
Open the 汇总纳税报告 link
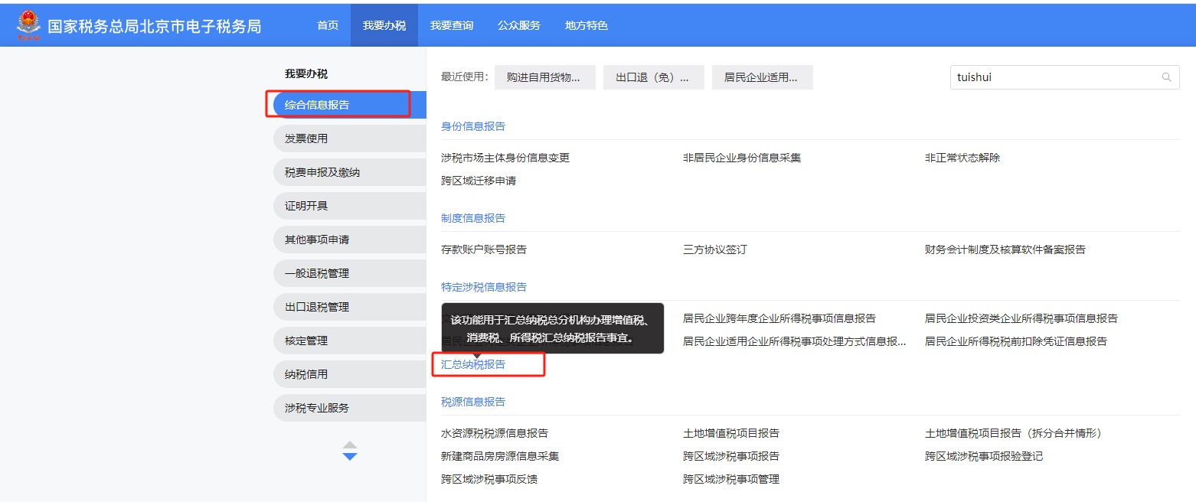point(473,364)
